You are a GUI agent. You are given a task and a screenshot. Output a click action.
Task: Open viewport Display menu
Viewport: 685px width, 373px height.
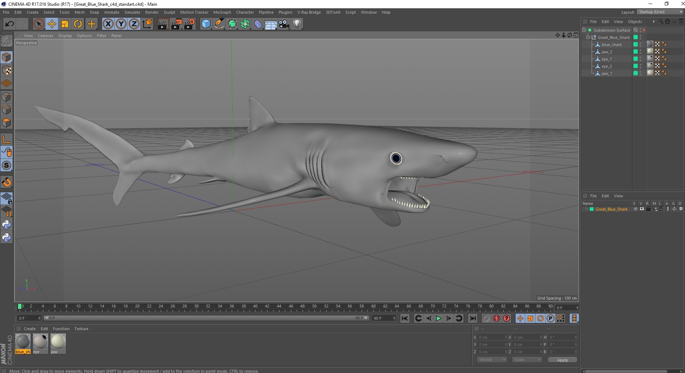pyautogui.click(x=65, y=36)
